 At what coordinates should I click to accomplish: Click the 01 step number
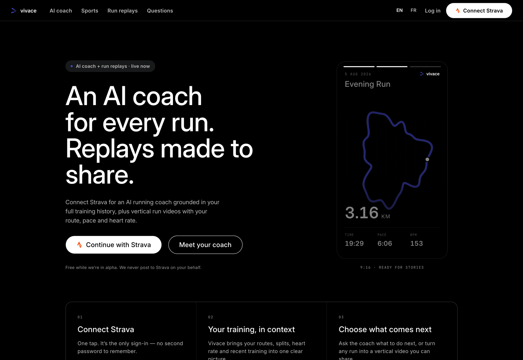(x=80, y=317)
